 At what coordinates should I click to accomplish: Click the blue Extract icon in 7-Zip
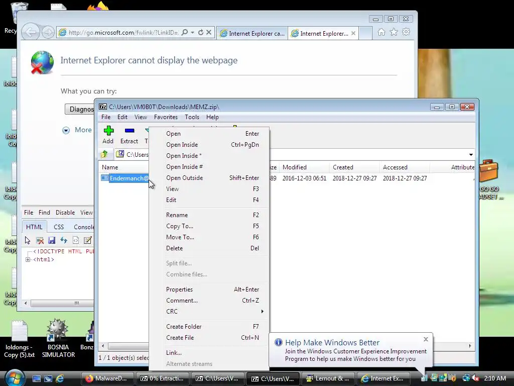click(x=130, y=131)
